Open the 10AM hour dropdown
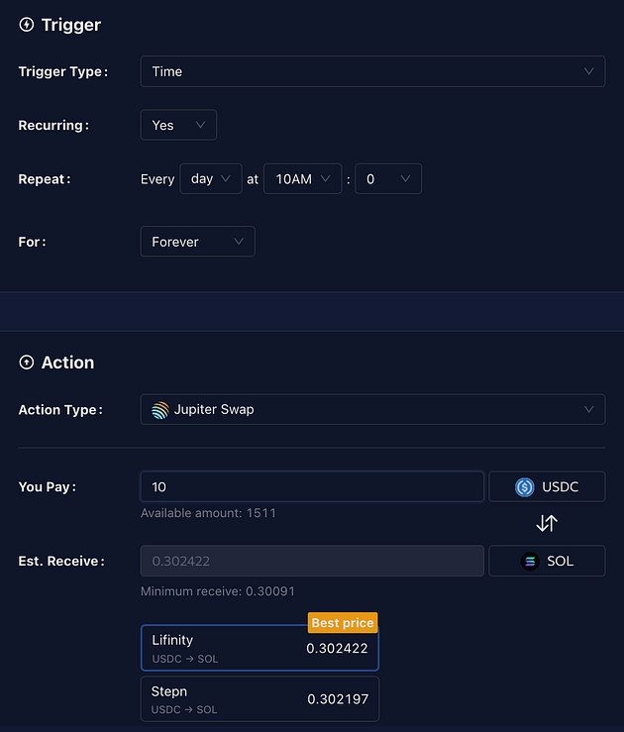The width and height of the screenshot is (624, 732). coord(302,179)
